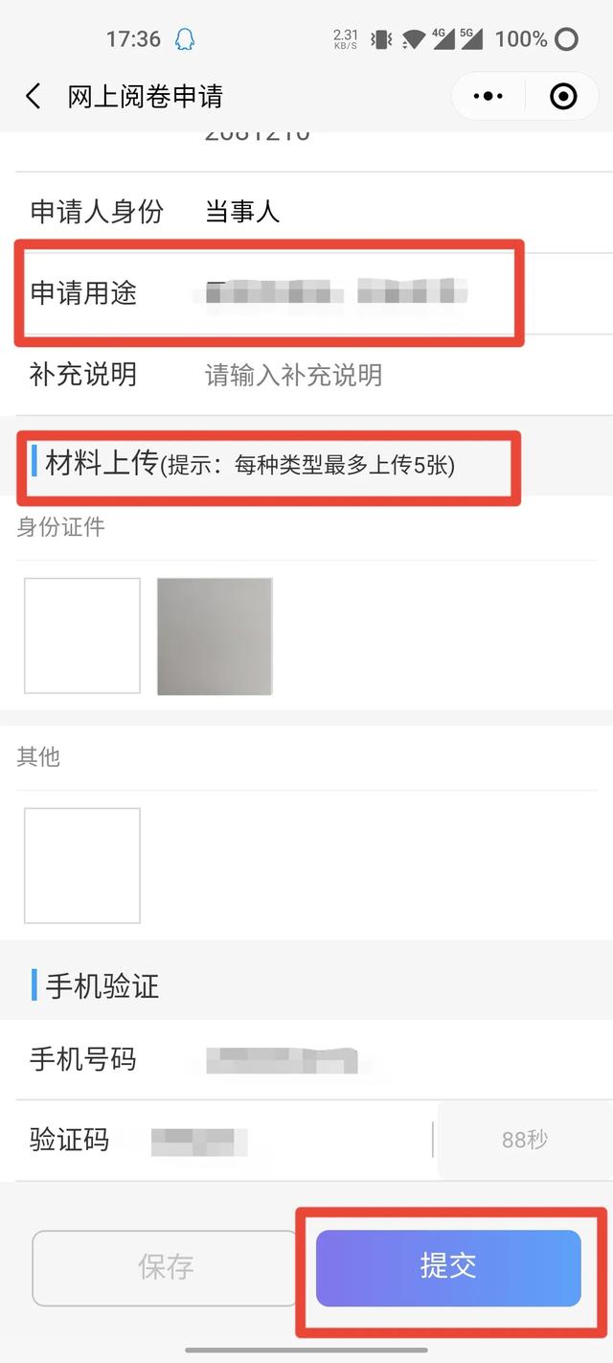Viewport: 613px width, 1363px height.
Task: Tap the 5G signal strength icon
Action: coord(471,39)
